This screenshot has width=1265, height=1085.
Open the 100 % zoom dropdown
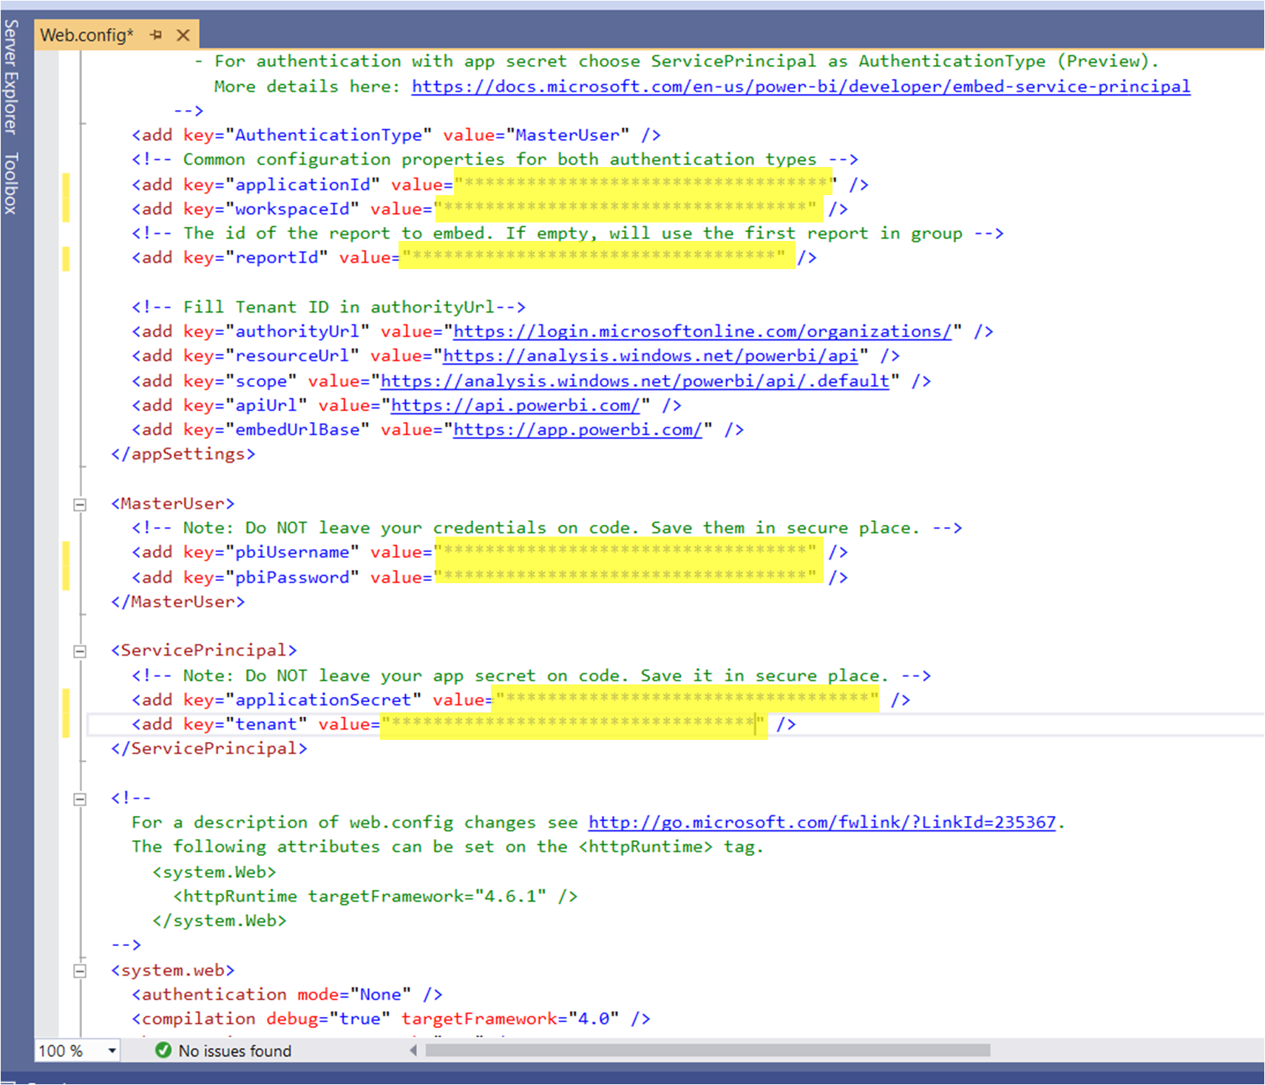coord(112,1050)
